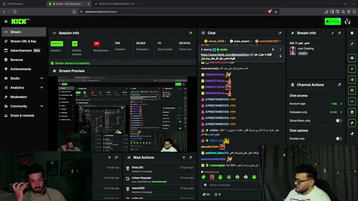The image size is (358, 201).
Task: Click the wrench icon in the right rail
Action: [352, 123]
